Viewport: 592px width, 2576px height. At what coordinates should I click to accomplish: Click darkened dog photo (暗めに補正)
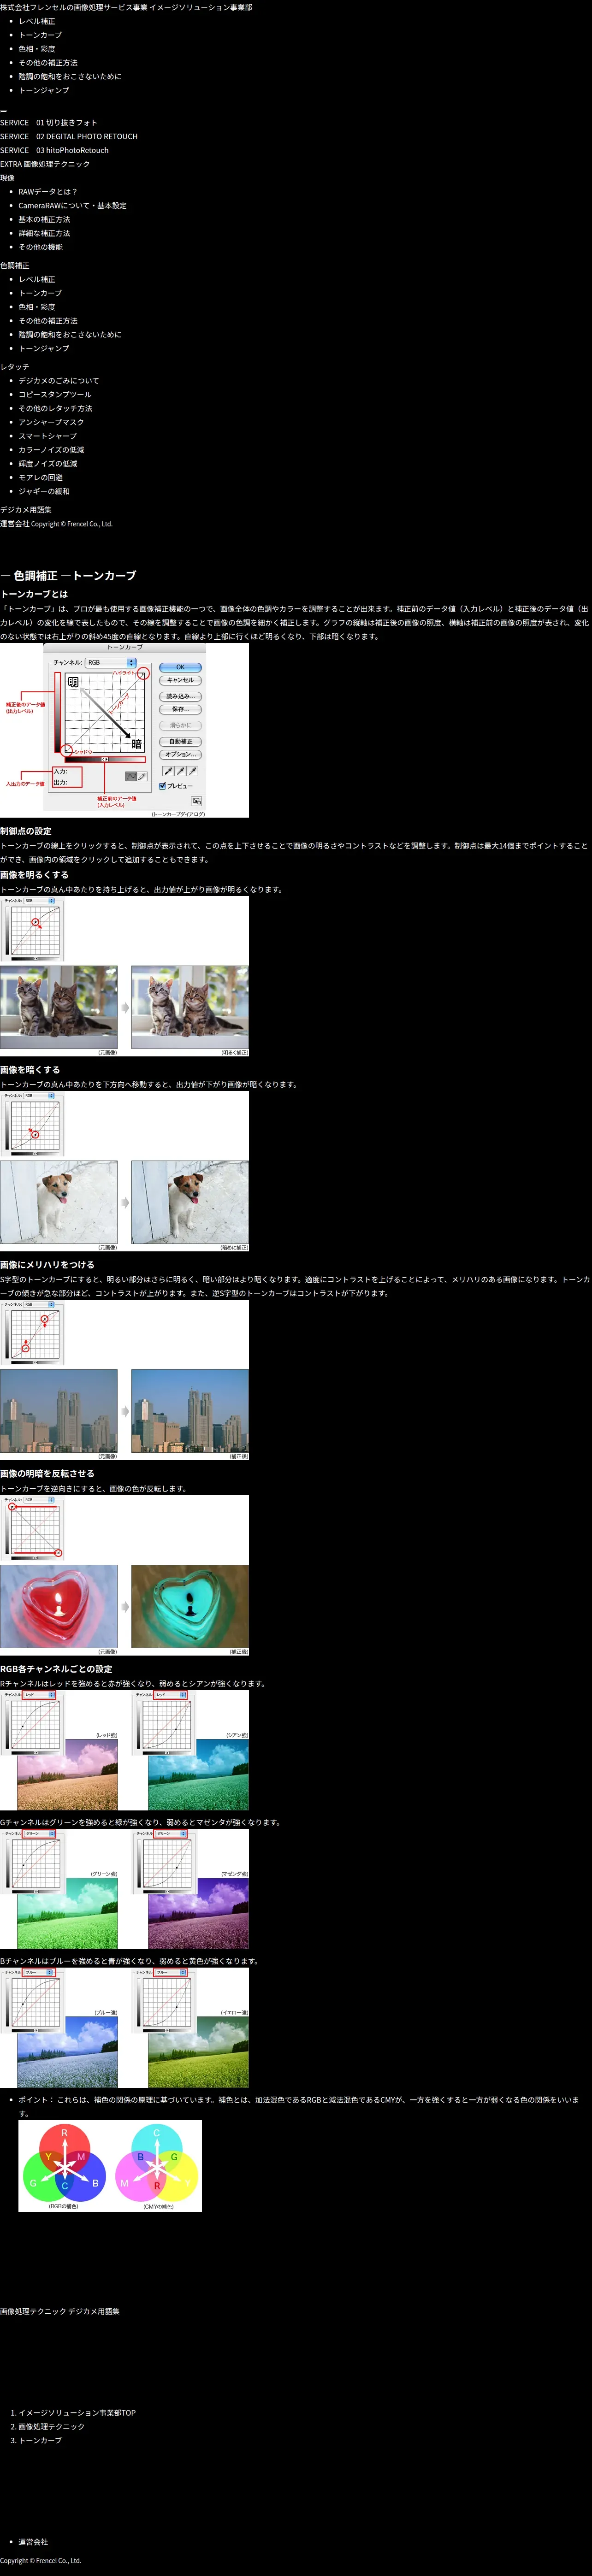(190, 1203)
